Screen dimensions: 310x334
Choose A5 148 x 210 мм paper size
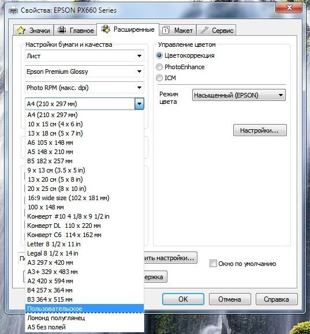(84, 152)
